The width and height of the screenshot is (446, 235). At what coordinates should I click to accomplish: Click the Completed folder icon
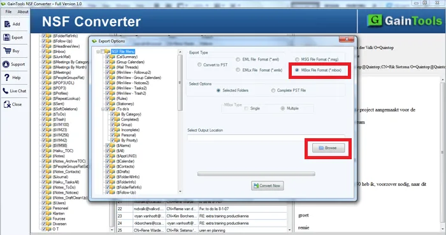click(118, 119)
